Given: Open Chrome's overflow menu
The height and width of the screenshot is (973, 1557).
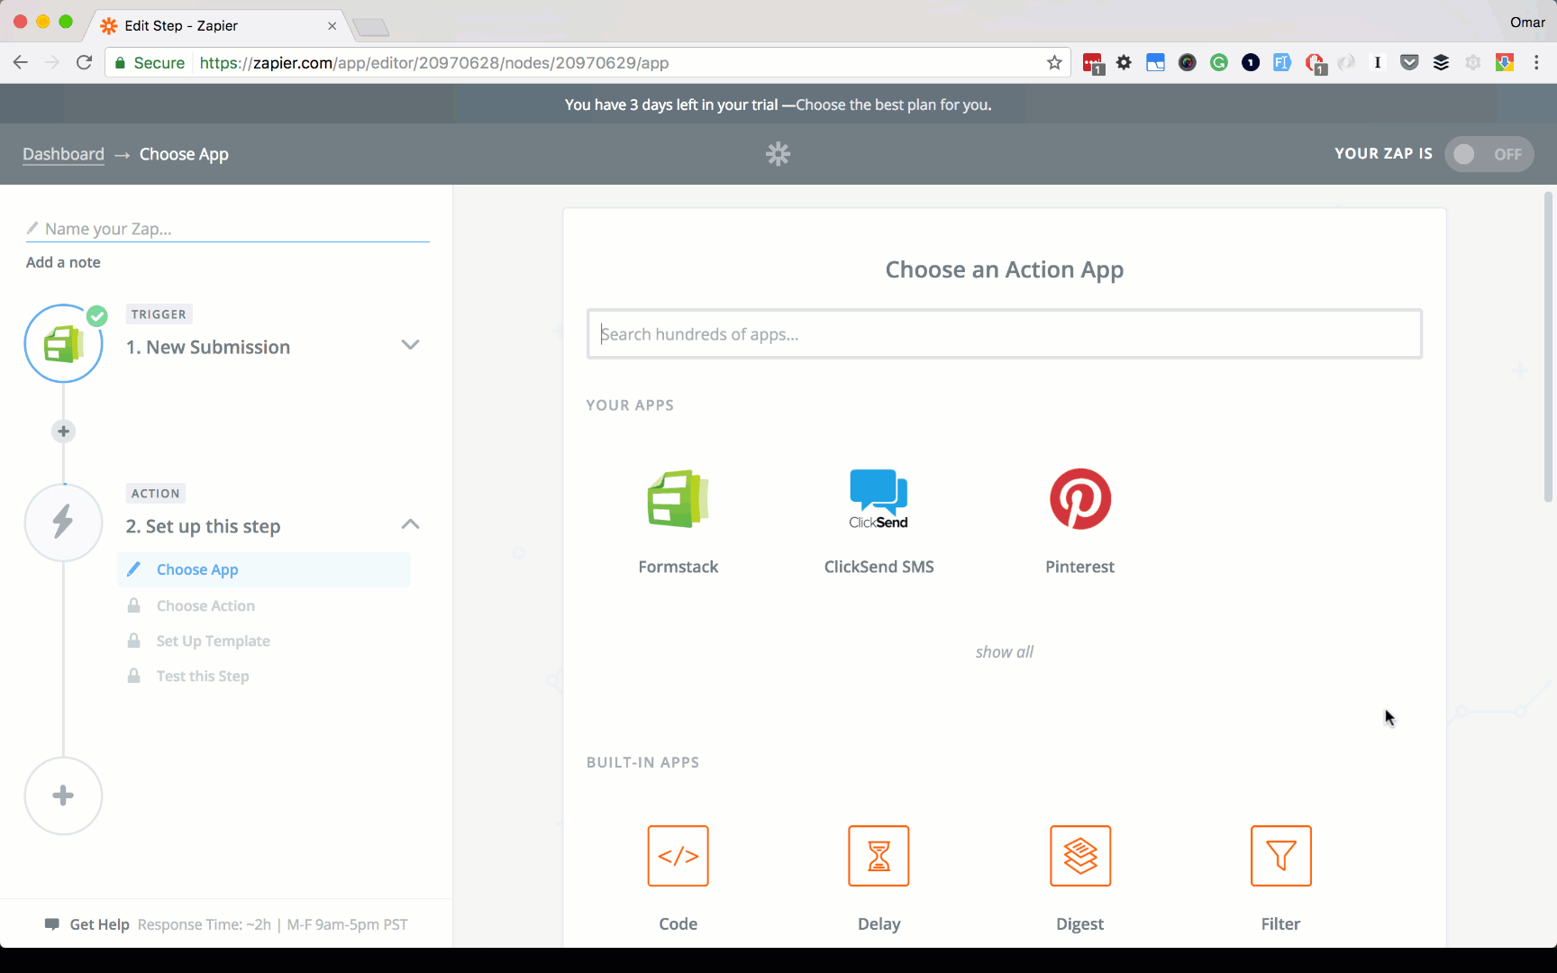Looking at the screenshot, I should click(1537, 62).
